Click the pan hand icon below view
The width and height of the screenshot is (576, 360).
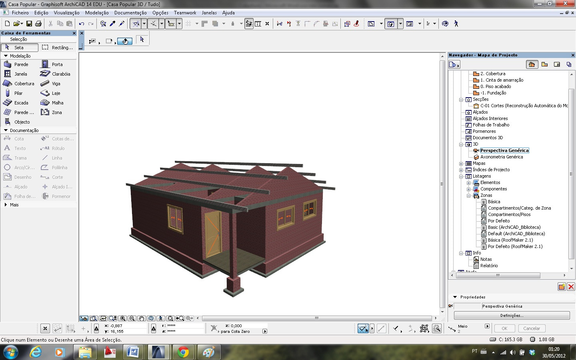[142, 318]
